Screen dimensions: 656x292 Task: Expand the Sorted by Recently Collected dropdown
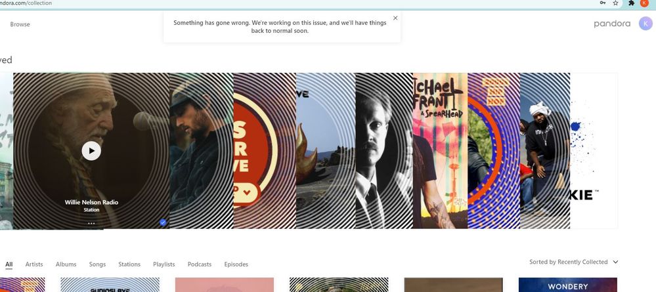574,262
